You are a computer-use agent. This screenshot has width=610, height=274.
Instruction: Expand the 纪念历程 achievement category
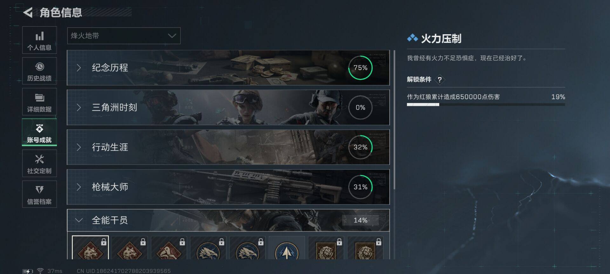[228, 68]
